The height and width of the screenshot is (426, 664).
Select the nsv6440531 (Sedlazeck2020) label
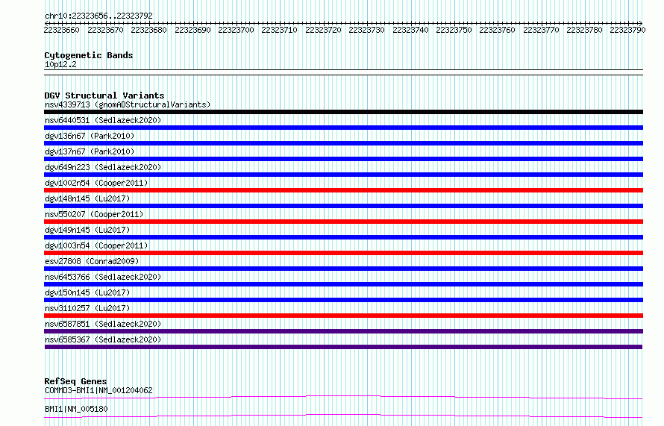pyautogui.click(x=103, y=120)
